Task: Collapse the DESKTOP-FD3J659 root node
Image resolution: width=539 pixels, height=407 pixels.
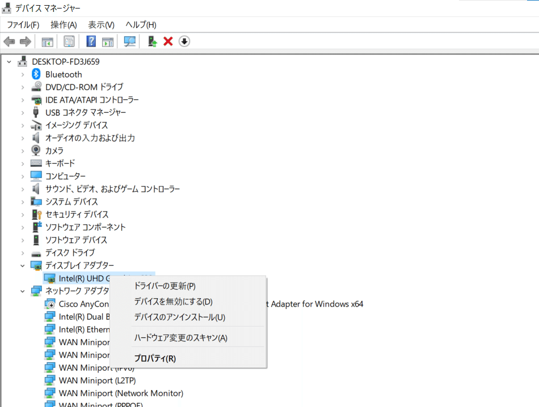Action: (9, 62)
